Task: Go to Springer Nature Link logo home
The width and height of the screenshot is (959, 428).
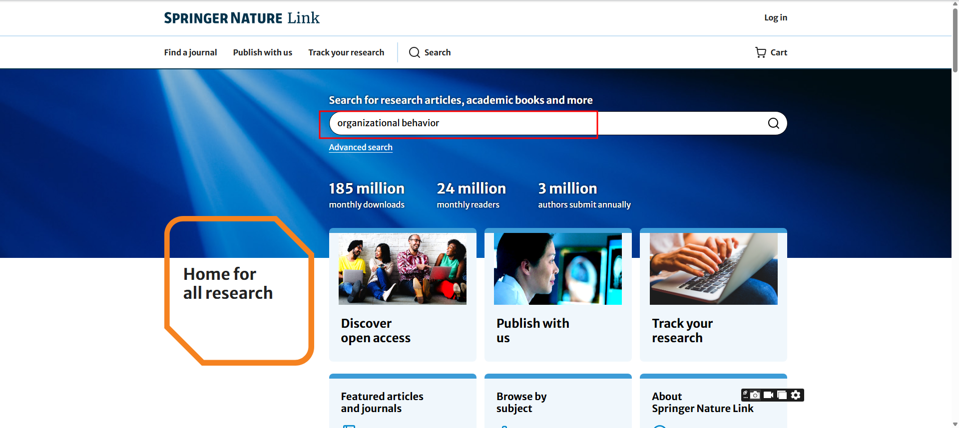Action: 242,18
